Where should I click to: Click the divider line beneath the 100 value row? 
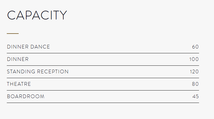(103, 65)
